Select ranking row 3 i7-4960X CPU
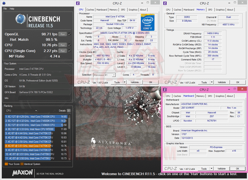This screenshot has height=180, width=248. [36, 125]
